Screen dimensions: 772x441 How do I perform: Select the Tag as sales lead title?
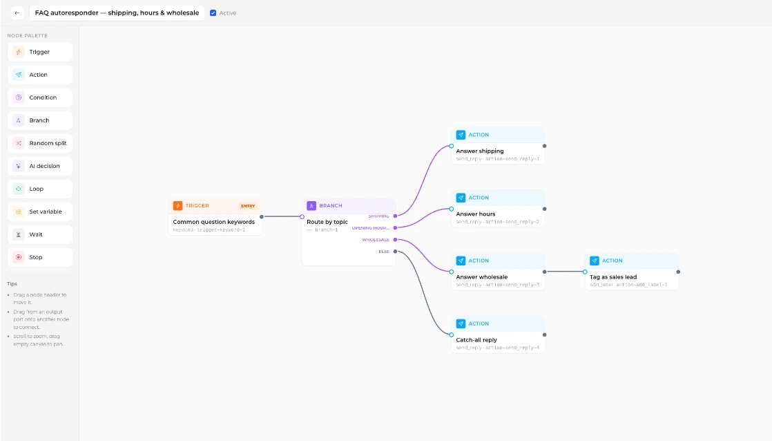[613, 277]
